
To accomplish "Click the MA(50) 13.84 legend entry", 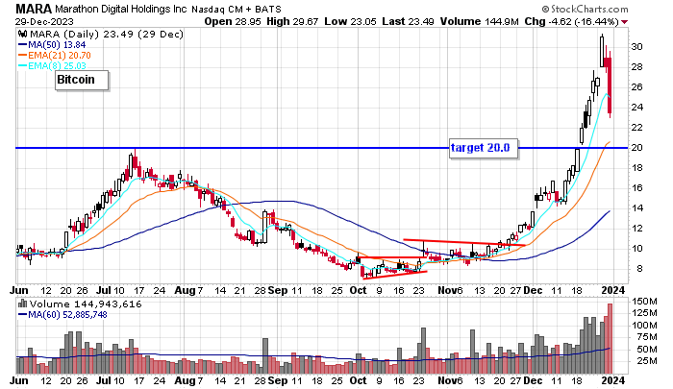I will [52, 44].
